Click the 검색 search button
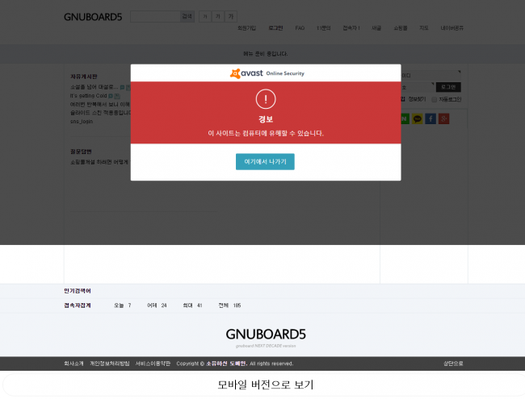Screen dimensions: 525x399 coord(187,16)
